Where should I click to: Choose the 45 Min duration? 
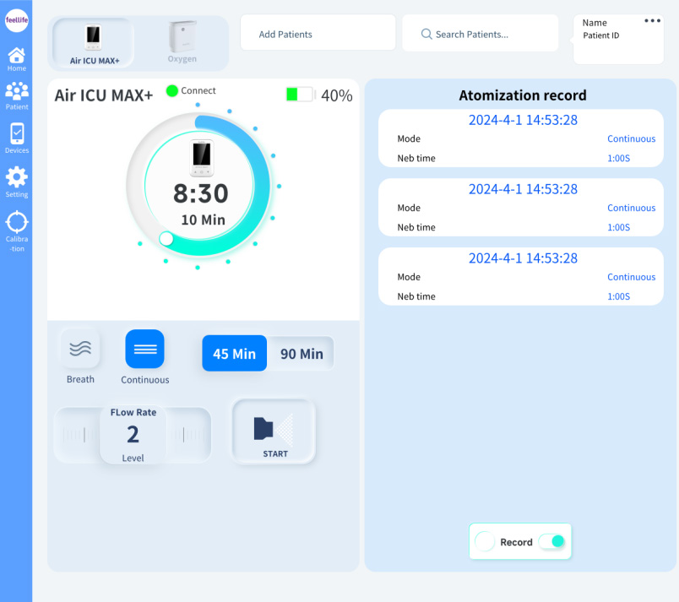234,354
